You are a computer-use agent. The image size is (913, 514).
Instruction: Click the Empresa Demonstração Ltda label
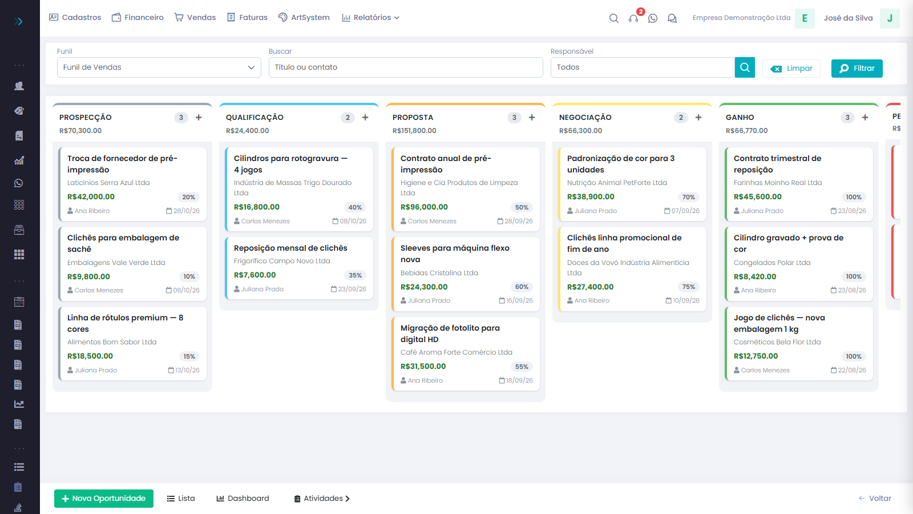click(x=741, y=18)
